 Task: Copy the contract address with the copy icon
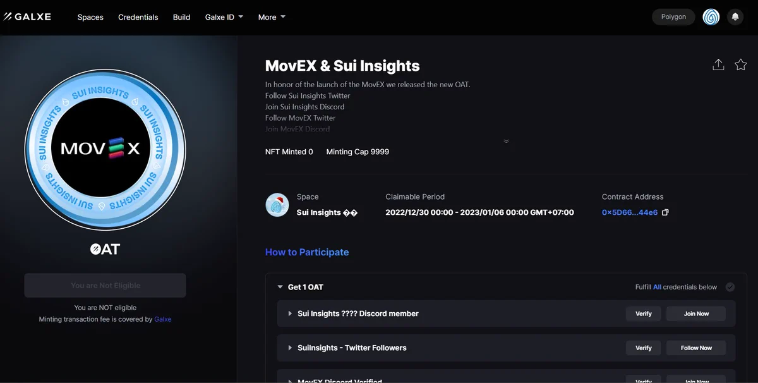[x=665, y=212]
